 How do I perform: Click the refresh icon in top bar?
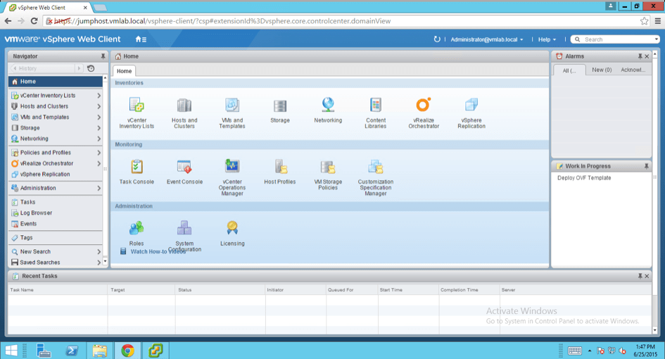[437, 39]
